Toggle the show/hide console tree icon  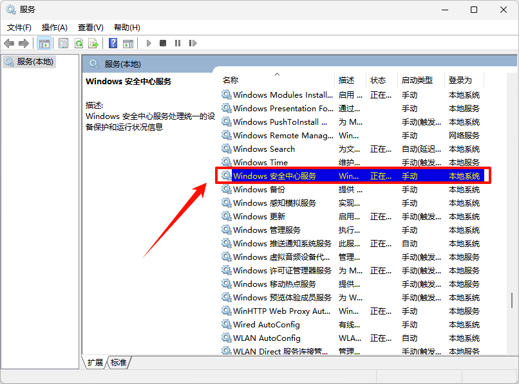[44, 43]
